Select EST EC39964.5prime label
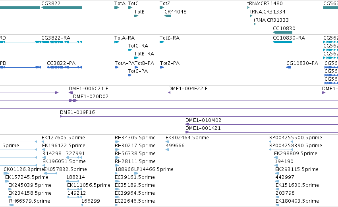 coord(135,193)
